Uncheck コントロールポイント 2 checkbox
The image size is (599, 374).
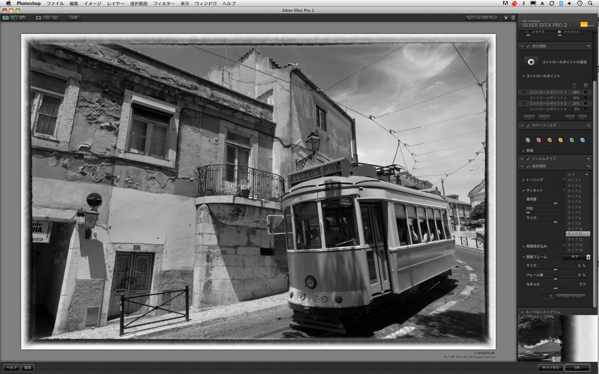(524, 98)
